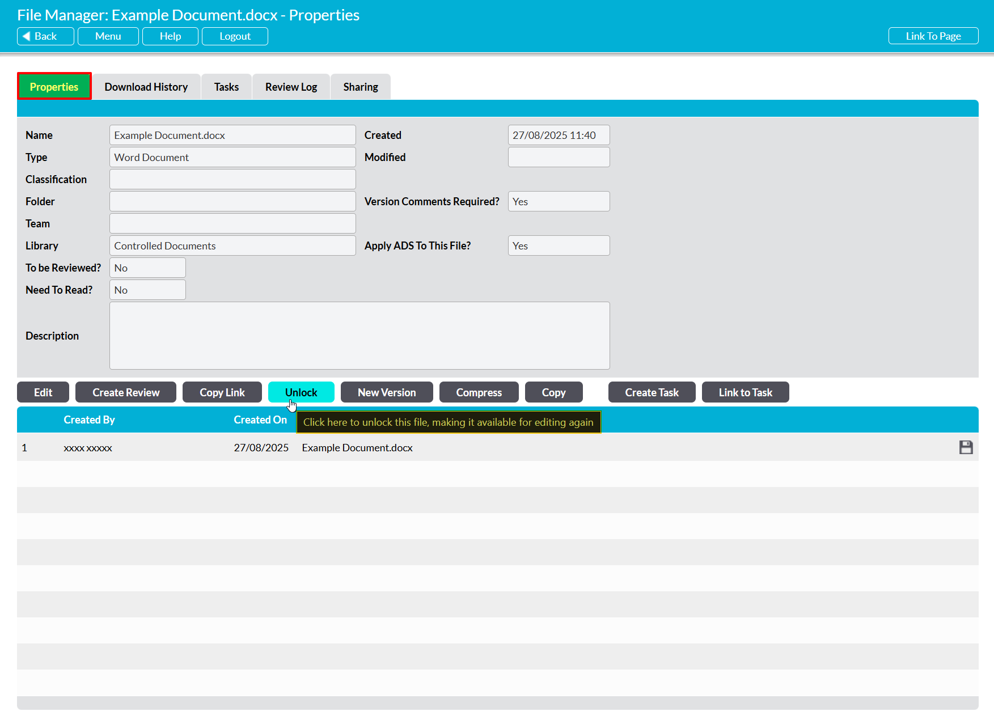The height and width of the screenshot is (720, 994).
Task: Open the Tasks tab
Action: pyautogui.click(x=226, y=87)
